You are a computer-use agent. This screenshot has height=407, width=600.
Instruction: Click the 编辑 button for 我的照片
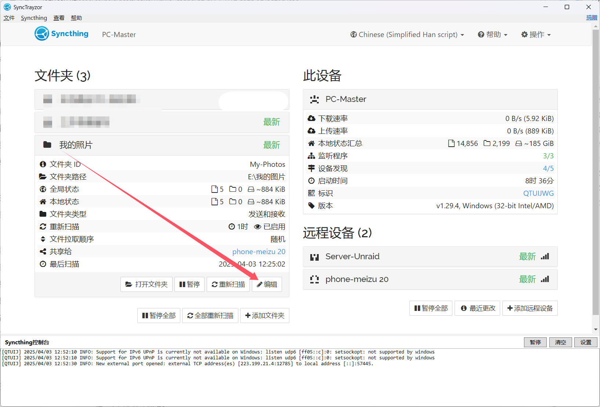tap(267, 285)
